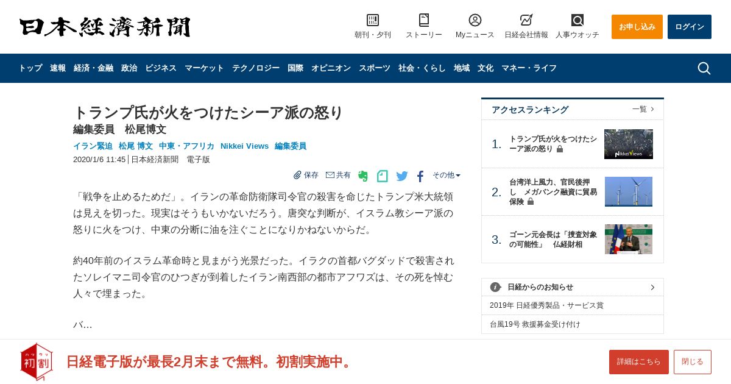Click the red 詳細はこちら button
The height and width of the screenshot is (384, 731).
pyautogui.click(x=639, y=362)
